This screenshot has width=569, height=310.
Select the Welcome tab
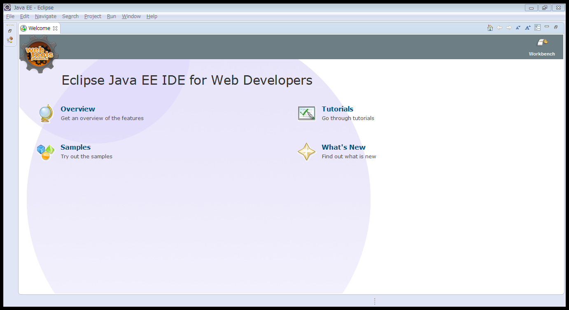click(x=40, y=28)
